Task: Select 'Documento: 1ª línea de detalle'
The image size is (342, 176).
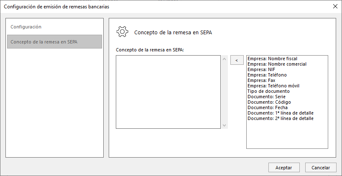Action: tap(281, 113)
